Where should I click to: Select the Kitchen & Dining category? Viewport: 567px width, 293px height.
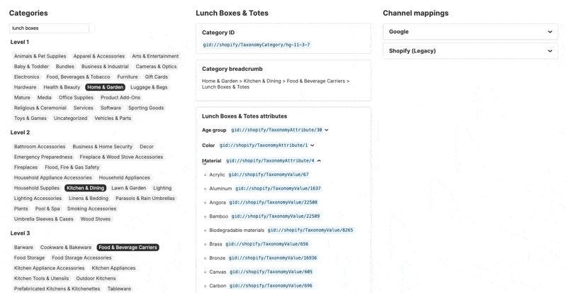point(85,188)
